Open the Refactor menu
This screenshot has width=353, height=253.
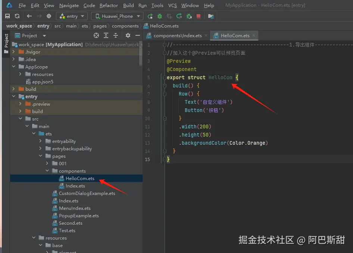tap(109, 5)
